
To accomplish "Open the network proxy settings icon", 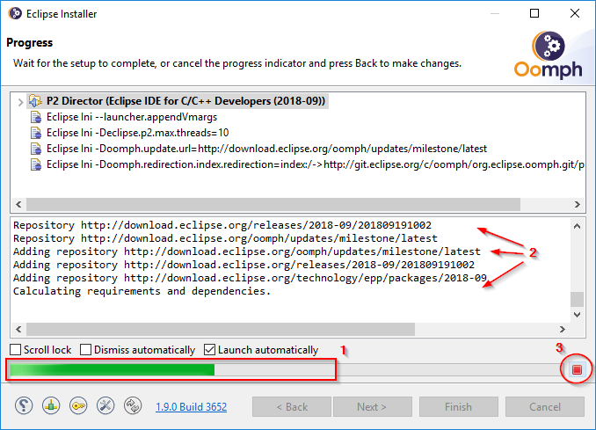I will click(x=52, y=406).
